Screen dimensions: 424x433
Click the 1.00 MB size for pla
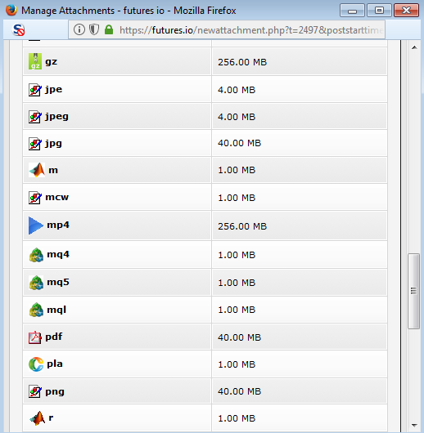[x=237, y=364]
